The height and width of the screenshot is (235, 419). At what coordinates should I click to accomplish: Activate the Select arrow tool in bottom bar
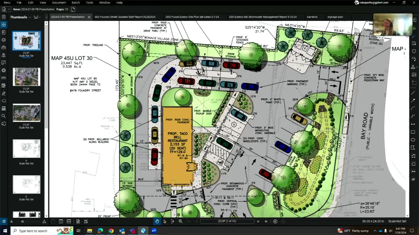pyautogui.click(x=165, y=221)
